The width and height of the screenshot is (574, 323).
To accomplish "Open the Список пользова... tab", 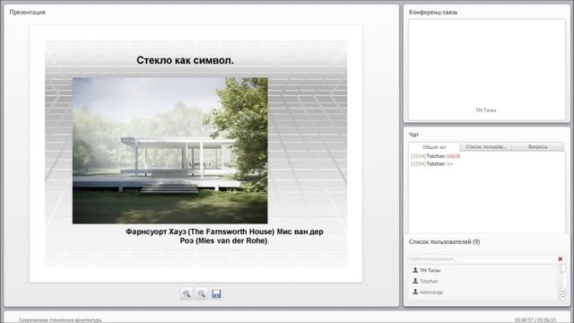I will (486, 147).
